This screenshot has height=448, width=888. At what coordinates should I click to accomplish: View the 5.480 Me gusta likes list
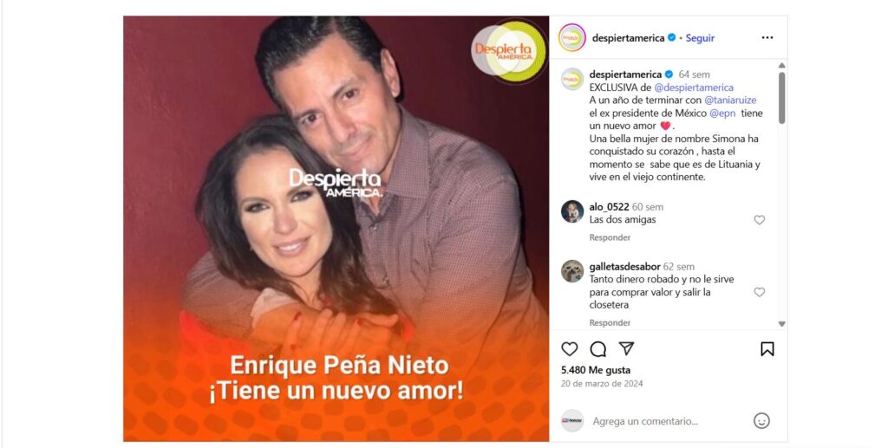coord(596,370)
